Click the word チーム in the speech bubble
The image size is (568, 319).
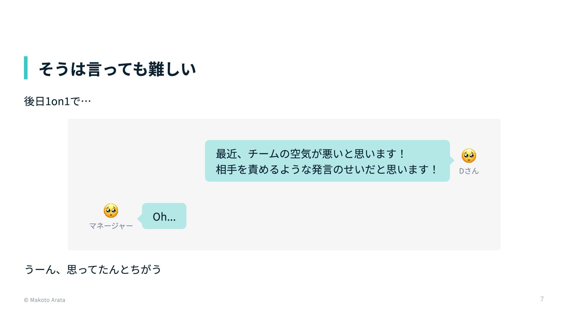(x=264, y=154)
